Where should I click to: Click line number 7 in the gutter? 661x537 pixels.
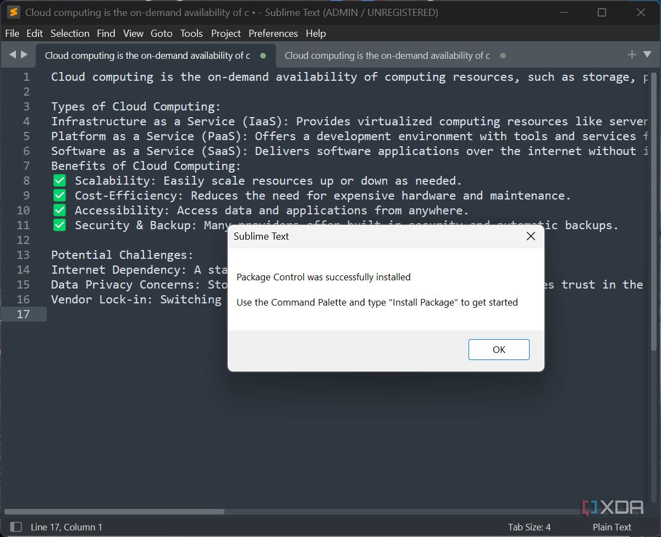pos(26,166)
